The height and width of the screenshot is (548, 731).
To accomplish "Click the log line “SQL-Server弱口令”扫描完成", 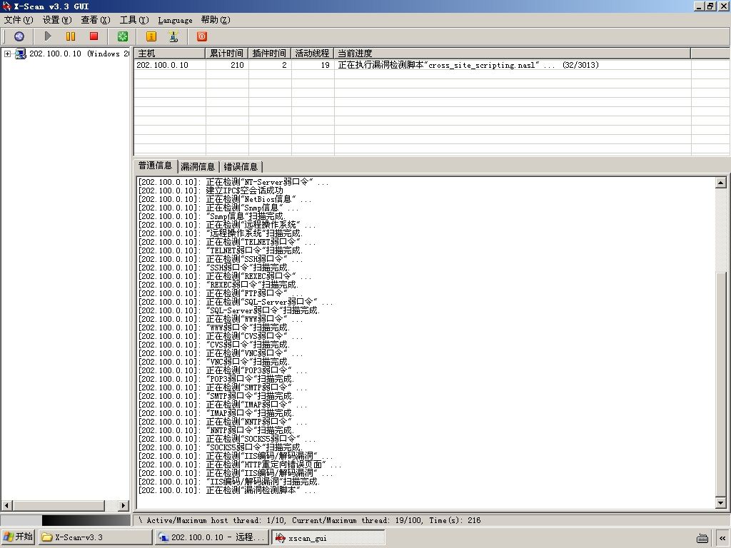I will (x=229, y=310).
